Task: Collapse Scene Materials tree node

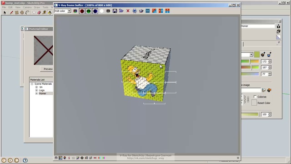Action: (x=32, y=84)
